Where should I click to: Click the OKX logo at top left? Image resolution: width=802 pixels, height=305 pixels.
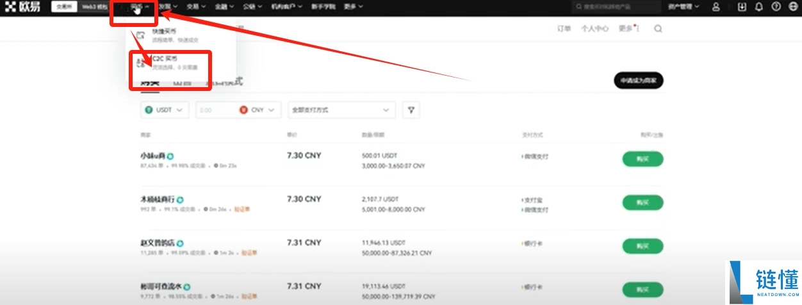coord(22,6)
